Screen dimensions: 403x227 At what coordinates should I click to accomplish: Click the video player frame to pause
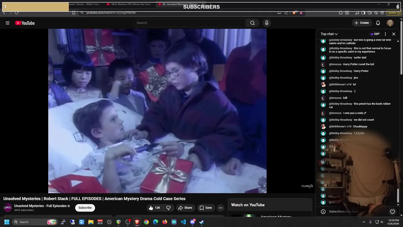click(157, 111)
